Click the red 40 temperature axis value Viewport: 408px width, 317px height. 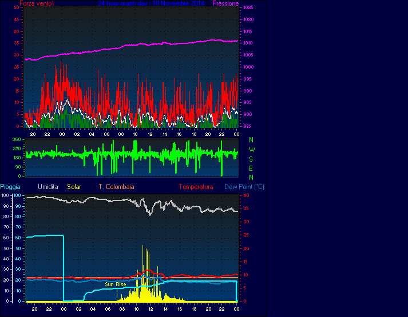pyautogui.click(x=246, y=195)
